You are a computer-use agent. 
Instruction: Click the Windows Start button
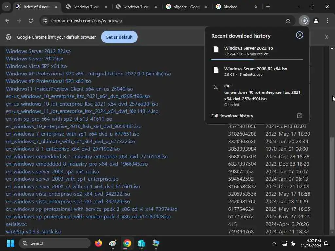coord(10,243)
